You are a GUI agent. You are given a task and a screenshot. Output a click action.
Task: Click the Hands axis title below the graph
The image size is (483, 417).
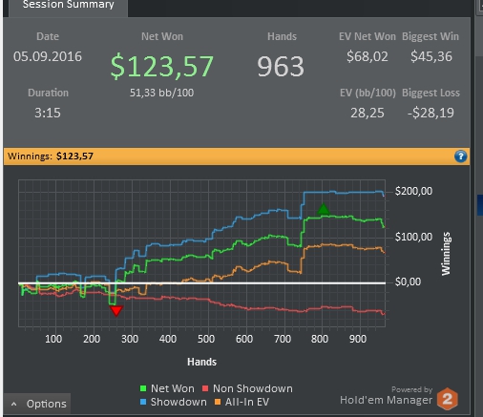click(201, 362)
